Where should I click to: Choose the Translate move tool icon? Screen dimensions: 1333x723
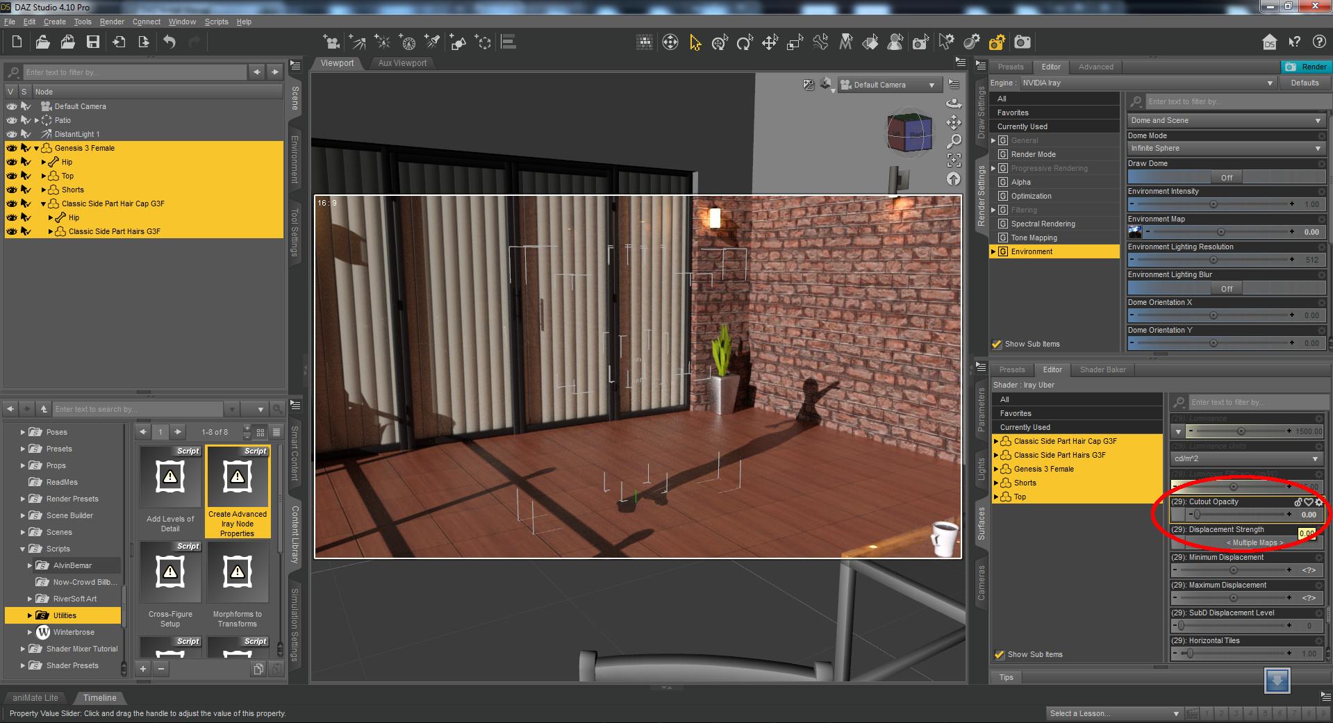point(770,42)
